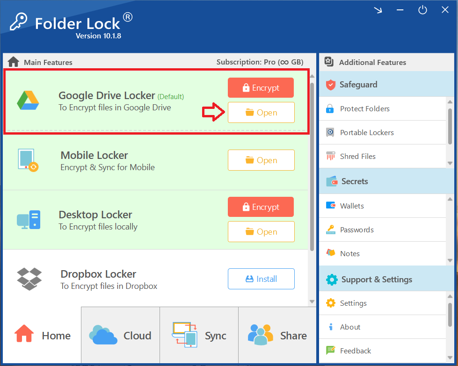The image size is (458, 366).
Task: Click main features scrollbar up arrow
Action: coord(312,76)
